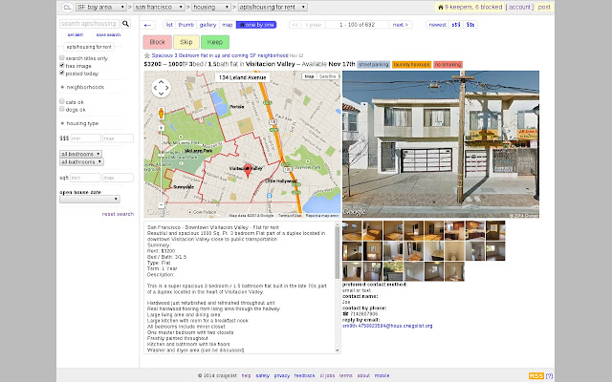The image size is (612, 382).
Task: Switch to gallery view
Action: pyautogui.click(x=208, y=25)
